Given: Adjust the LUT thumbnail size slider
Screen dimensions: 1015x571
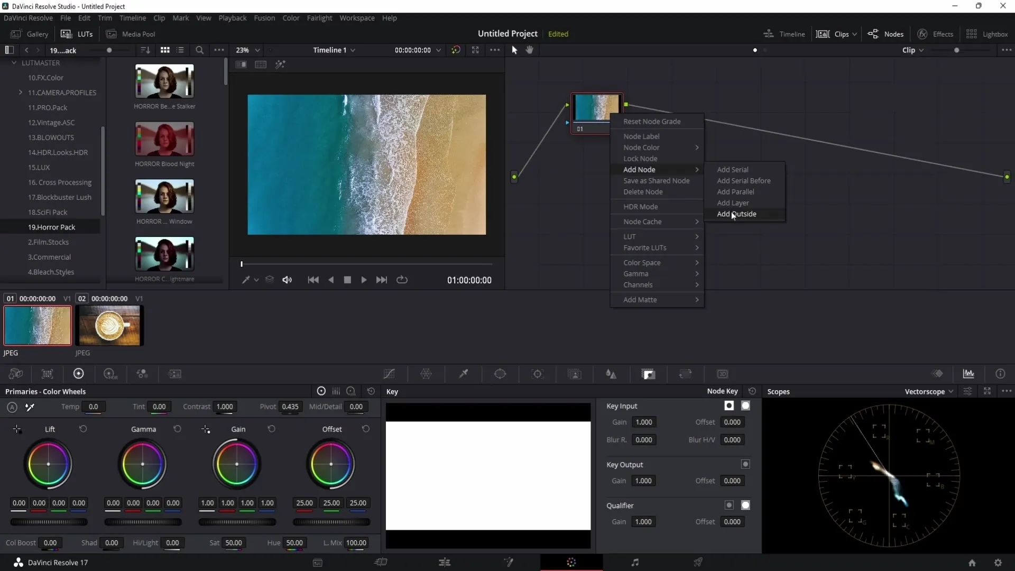Looking at the screenshot, I should tap(109, 50).
